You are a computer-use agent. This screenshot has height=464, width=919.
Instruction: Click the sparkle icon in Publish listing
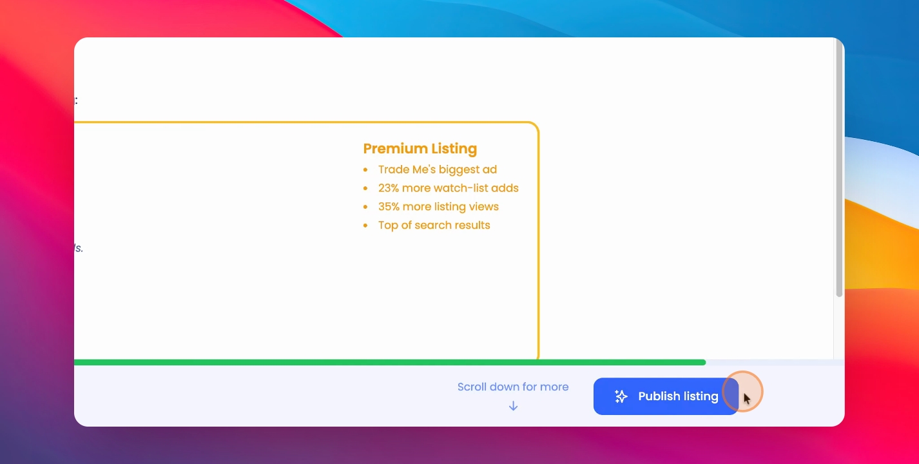click(621, 396)
